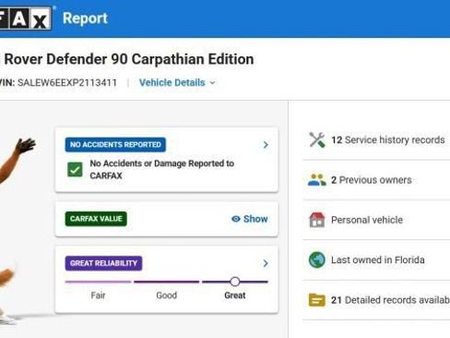
Task: Click the CARFAX VALUE badge
Action: [x=96, y=219]
